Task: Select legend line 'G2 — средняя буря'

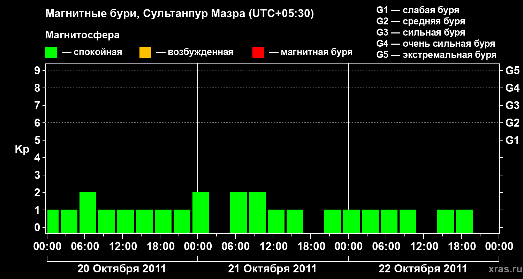Action: [421, 21]
